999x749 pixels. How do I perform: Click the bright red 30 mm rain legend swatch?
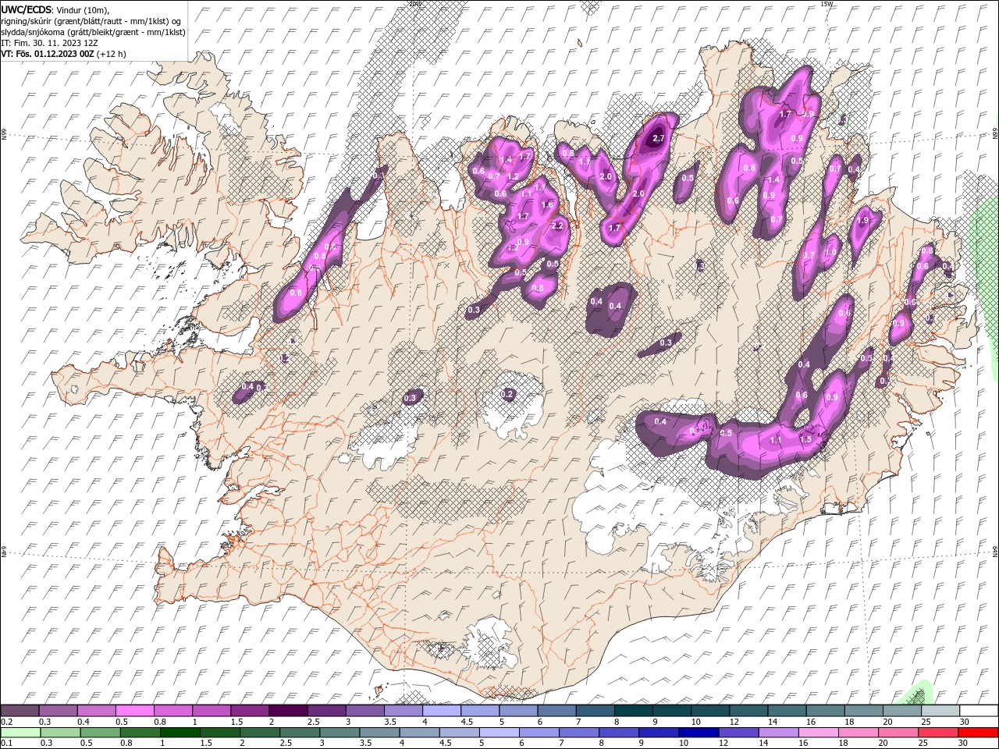pos(979,733)
